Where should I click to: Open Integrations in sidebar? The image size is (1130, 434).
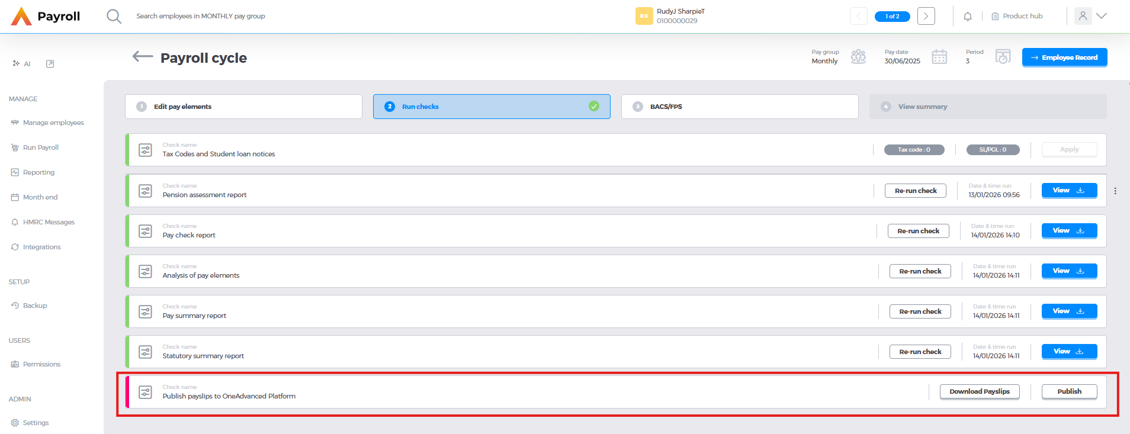(x=36, y=247)
